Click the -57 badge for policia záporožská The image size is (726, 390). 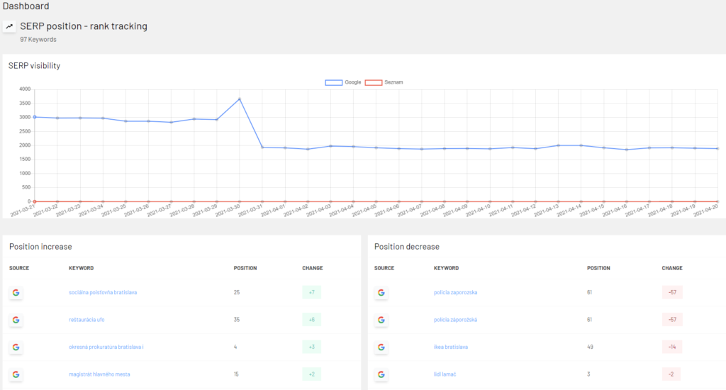672,320
